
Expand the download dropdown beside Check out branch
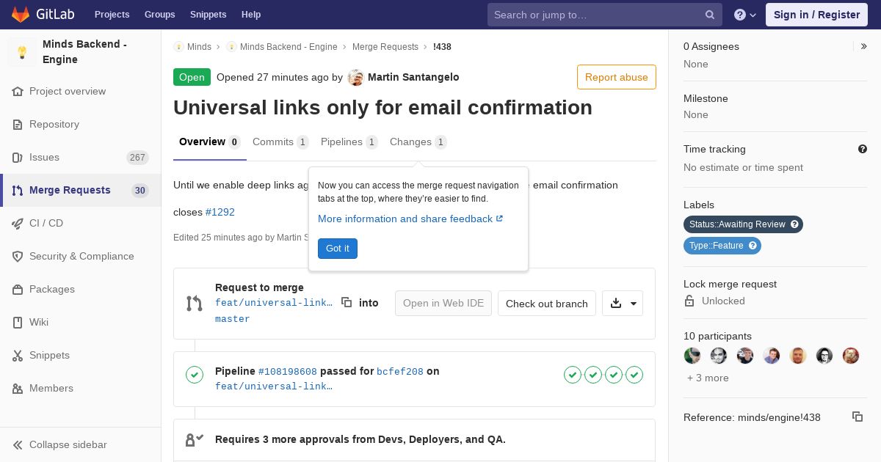tap(623, 304)
